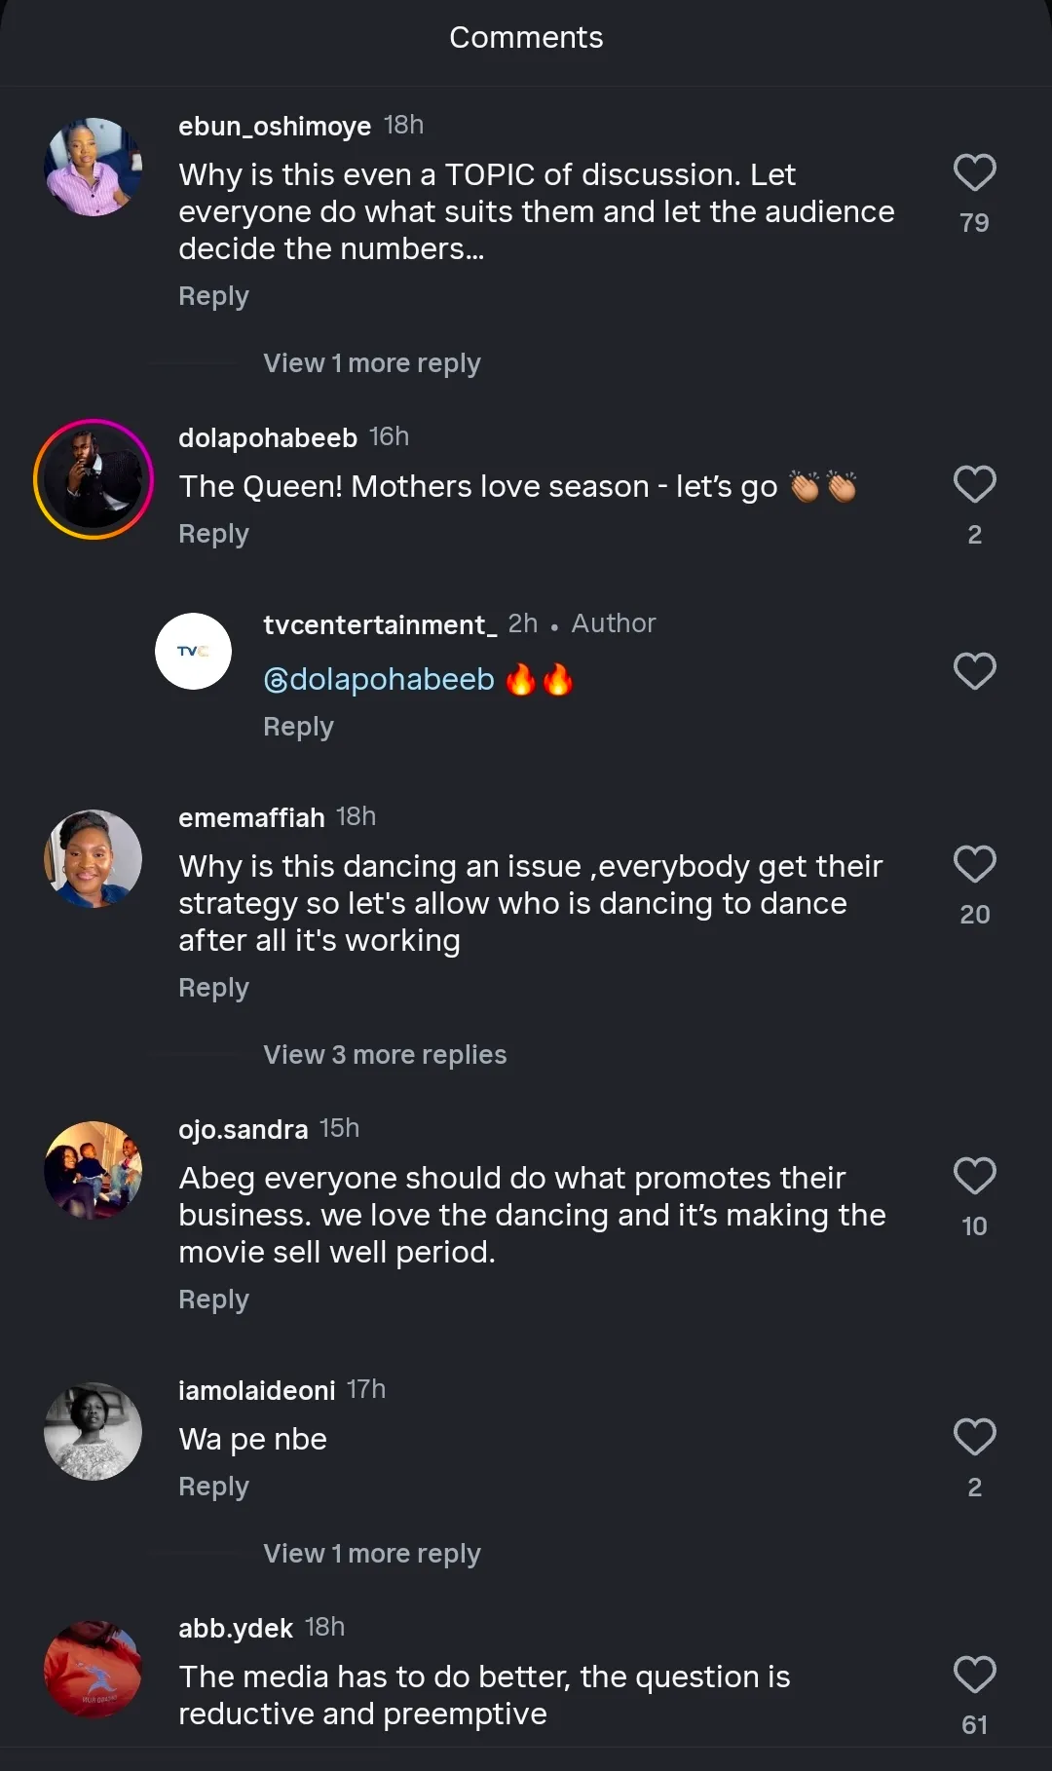Image resolution: width=1052 pixels, height=1771 pixels.
Task: Like ebun_oshimoye's comment with the heart
Action: pyautogui.click(x=974, y=173)
